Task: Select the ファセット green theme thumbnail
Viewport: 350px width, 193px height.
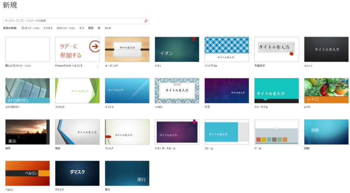Action: pos(77,91)
